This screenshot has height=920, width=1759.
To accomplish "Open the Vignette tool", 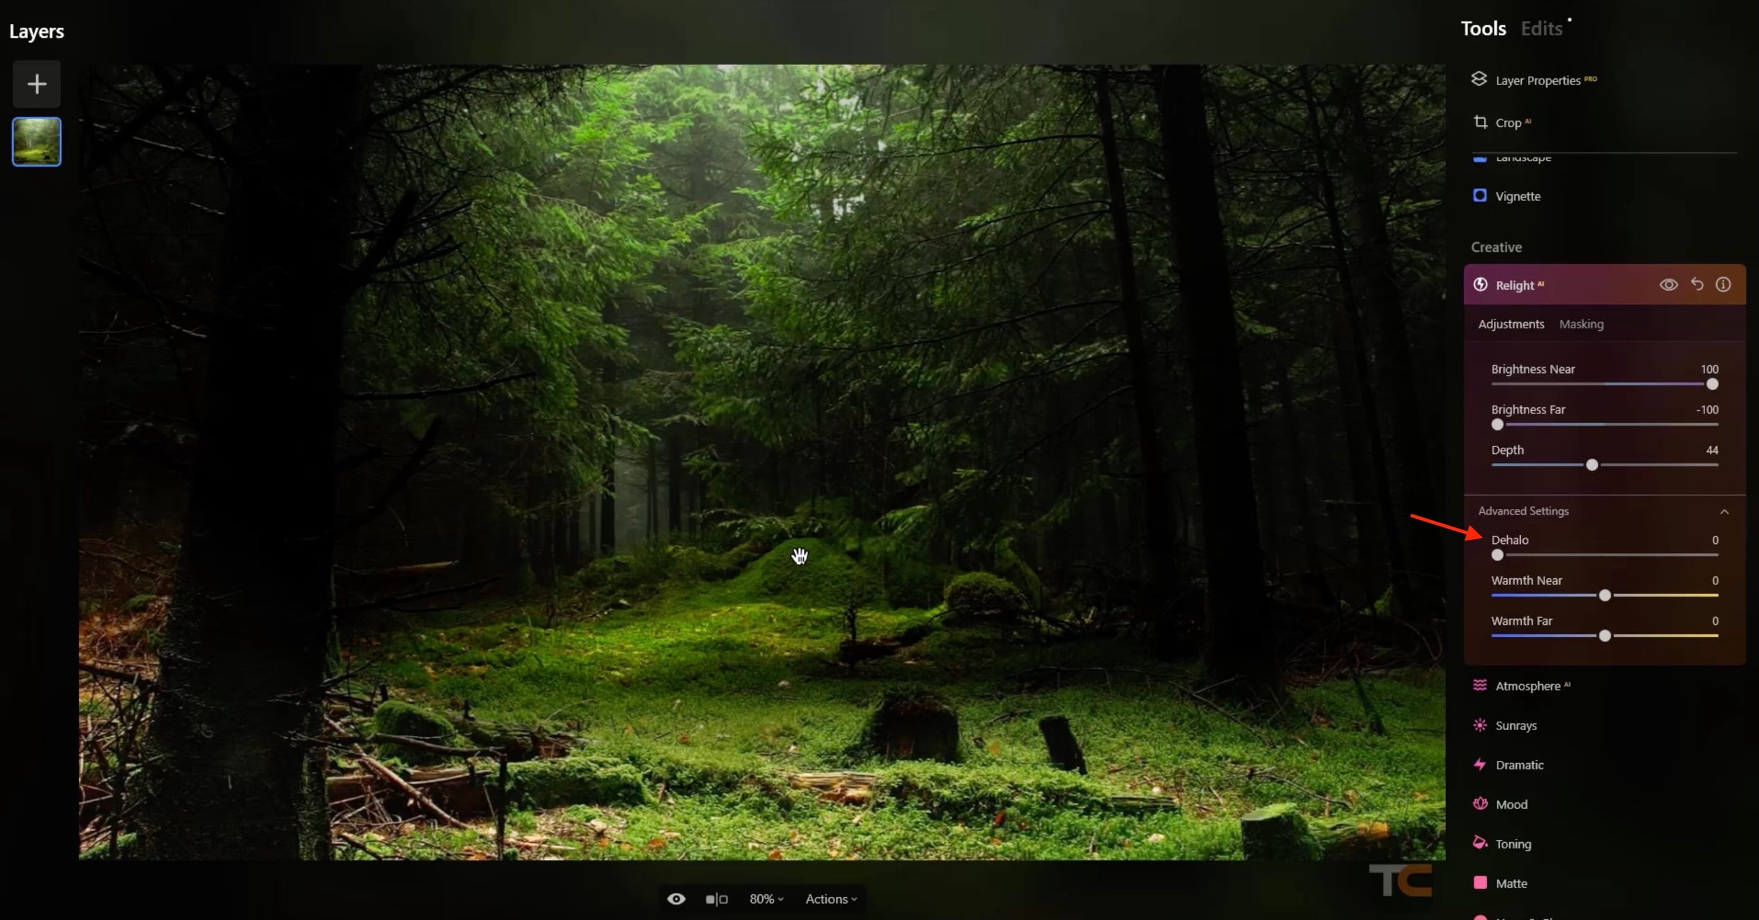I will [x=1517, y=197].
